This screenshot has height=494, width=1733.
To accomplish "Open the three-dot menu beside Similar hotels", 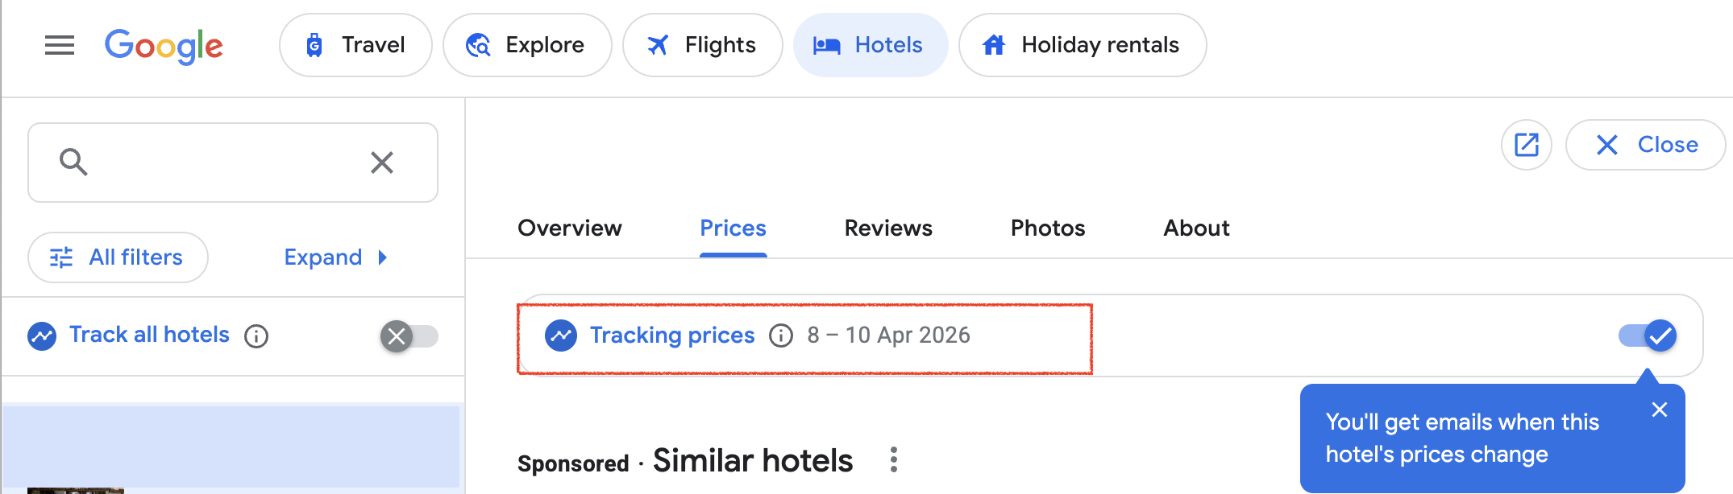I will click(894, 460).
